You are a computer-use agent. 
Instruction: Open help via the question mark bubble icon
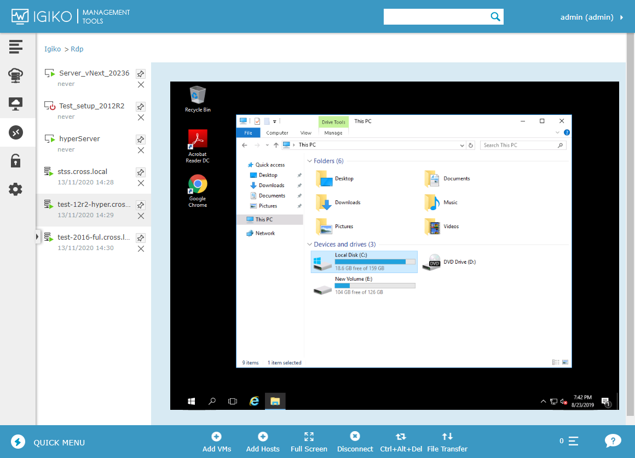(613, 440)
